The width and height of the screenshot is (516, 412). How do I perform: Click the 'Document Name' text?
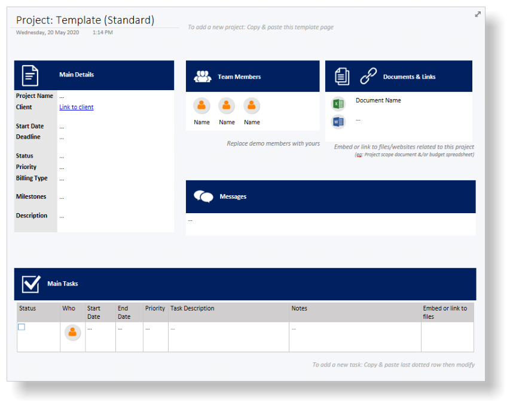(x=378, y=100)
